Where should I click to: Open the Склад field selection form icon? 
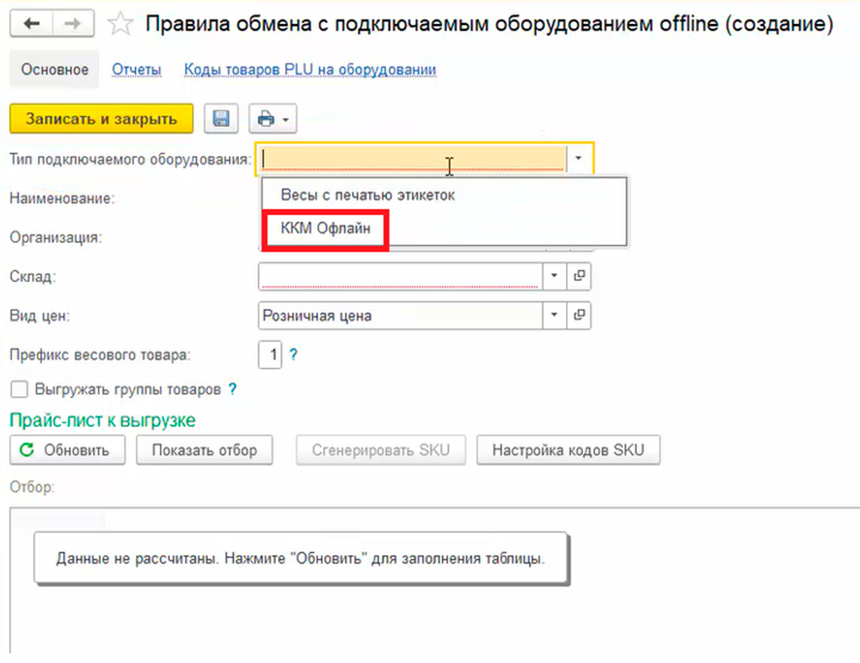pos(580,275)
